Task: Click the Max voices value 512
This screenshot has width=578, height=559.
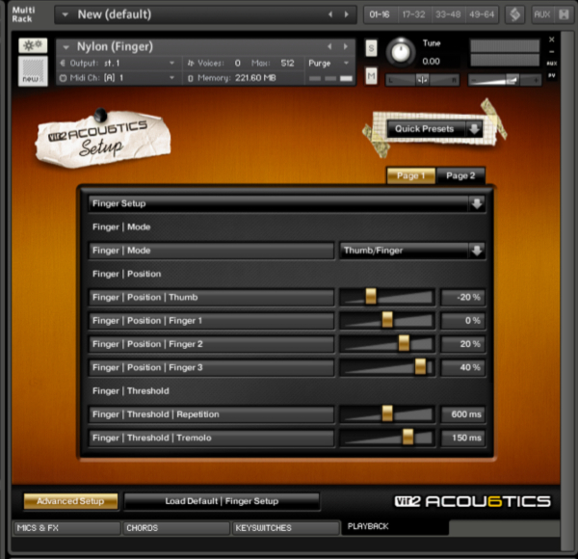Action: 287,64
